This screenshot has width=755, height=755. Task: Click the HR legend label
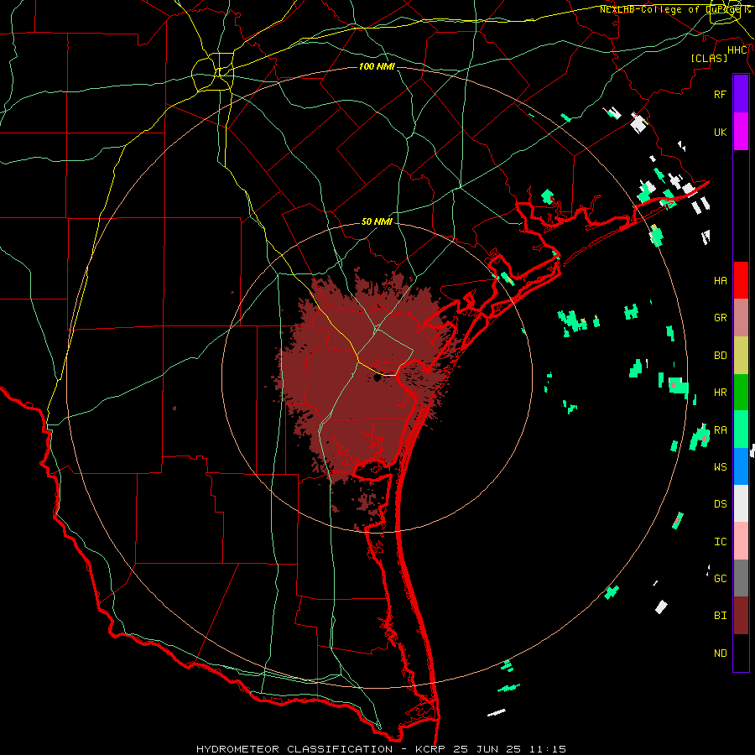coord(721,393)
